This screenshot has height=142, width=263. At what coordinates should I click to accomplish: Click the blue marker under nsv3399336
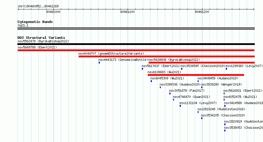tap(160, 87)
